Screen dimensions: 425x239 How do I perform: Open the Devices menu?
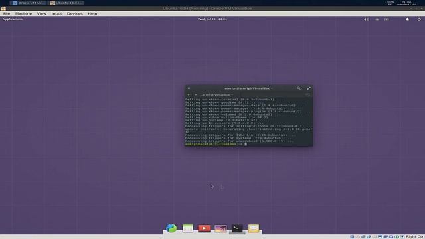tap(75, 13)
